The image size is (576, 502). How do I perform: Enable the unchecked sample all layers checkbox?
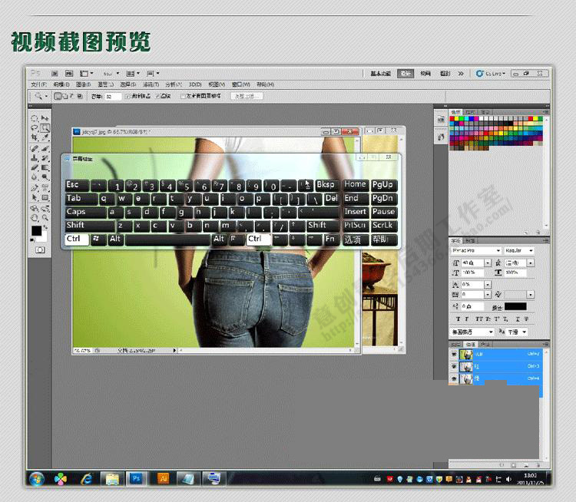[x=183, y=96]
